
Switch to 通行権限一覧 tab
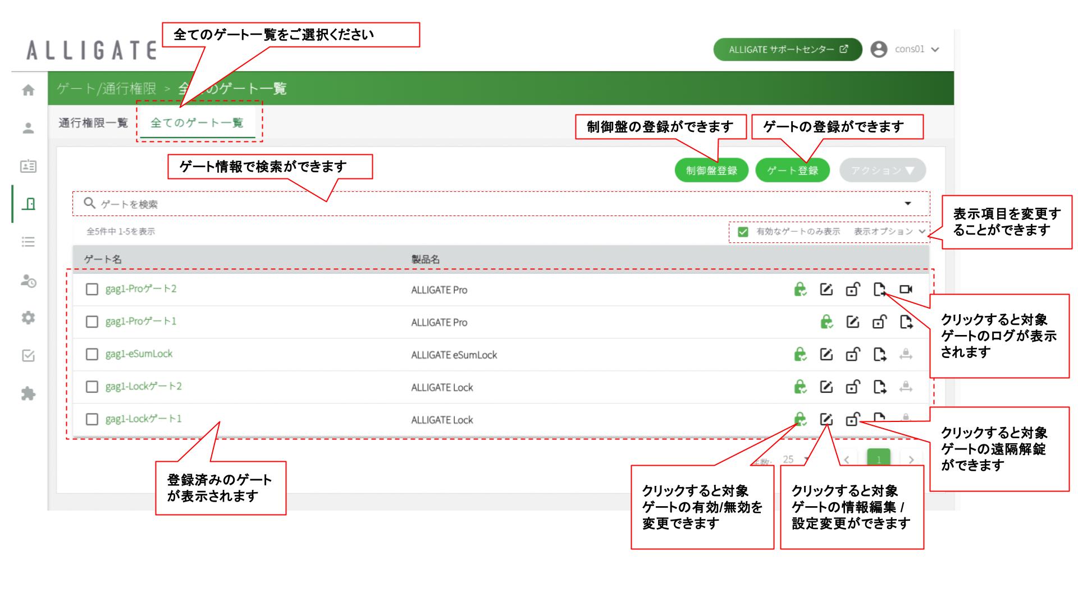click(x=93, y=123)
